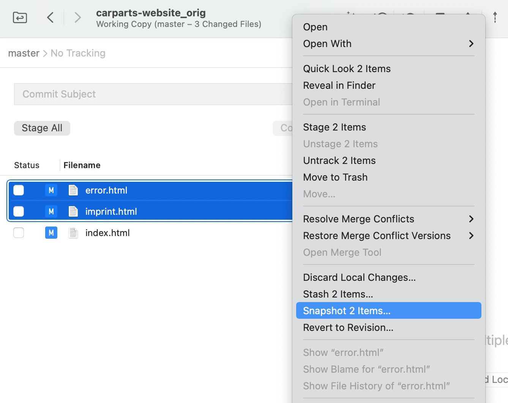Go forward with the right chevron arrow
508x403 pixels.
(77, 17)
